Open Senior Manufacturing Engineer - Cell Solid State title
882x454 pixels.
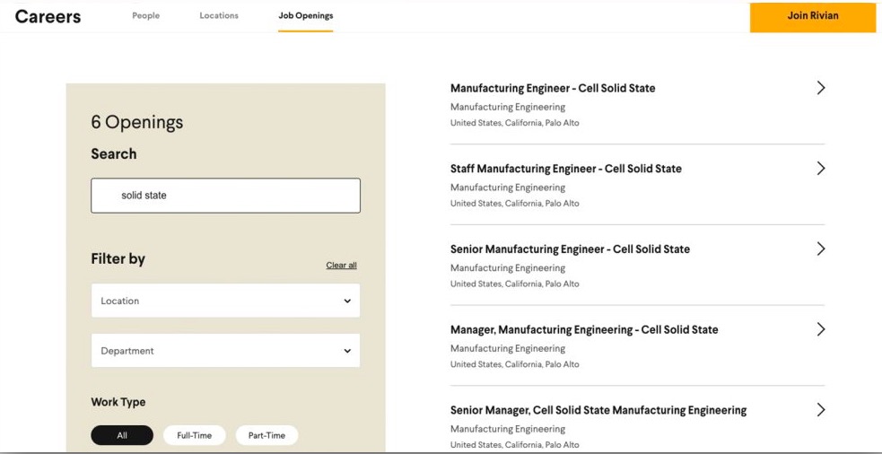pyautogui.click(x=570, y=249)
